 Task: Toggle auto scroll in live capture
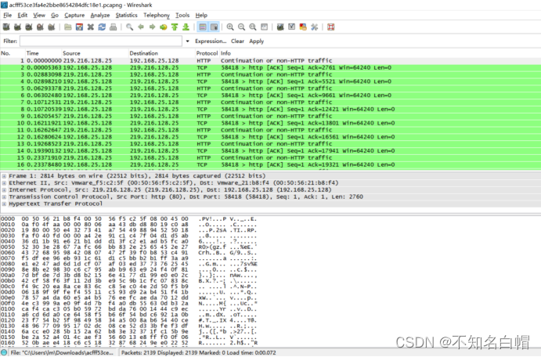[214, 27]
